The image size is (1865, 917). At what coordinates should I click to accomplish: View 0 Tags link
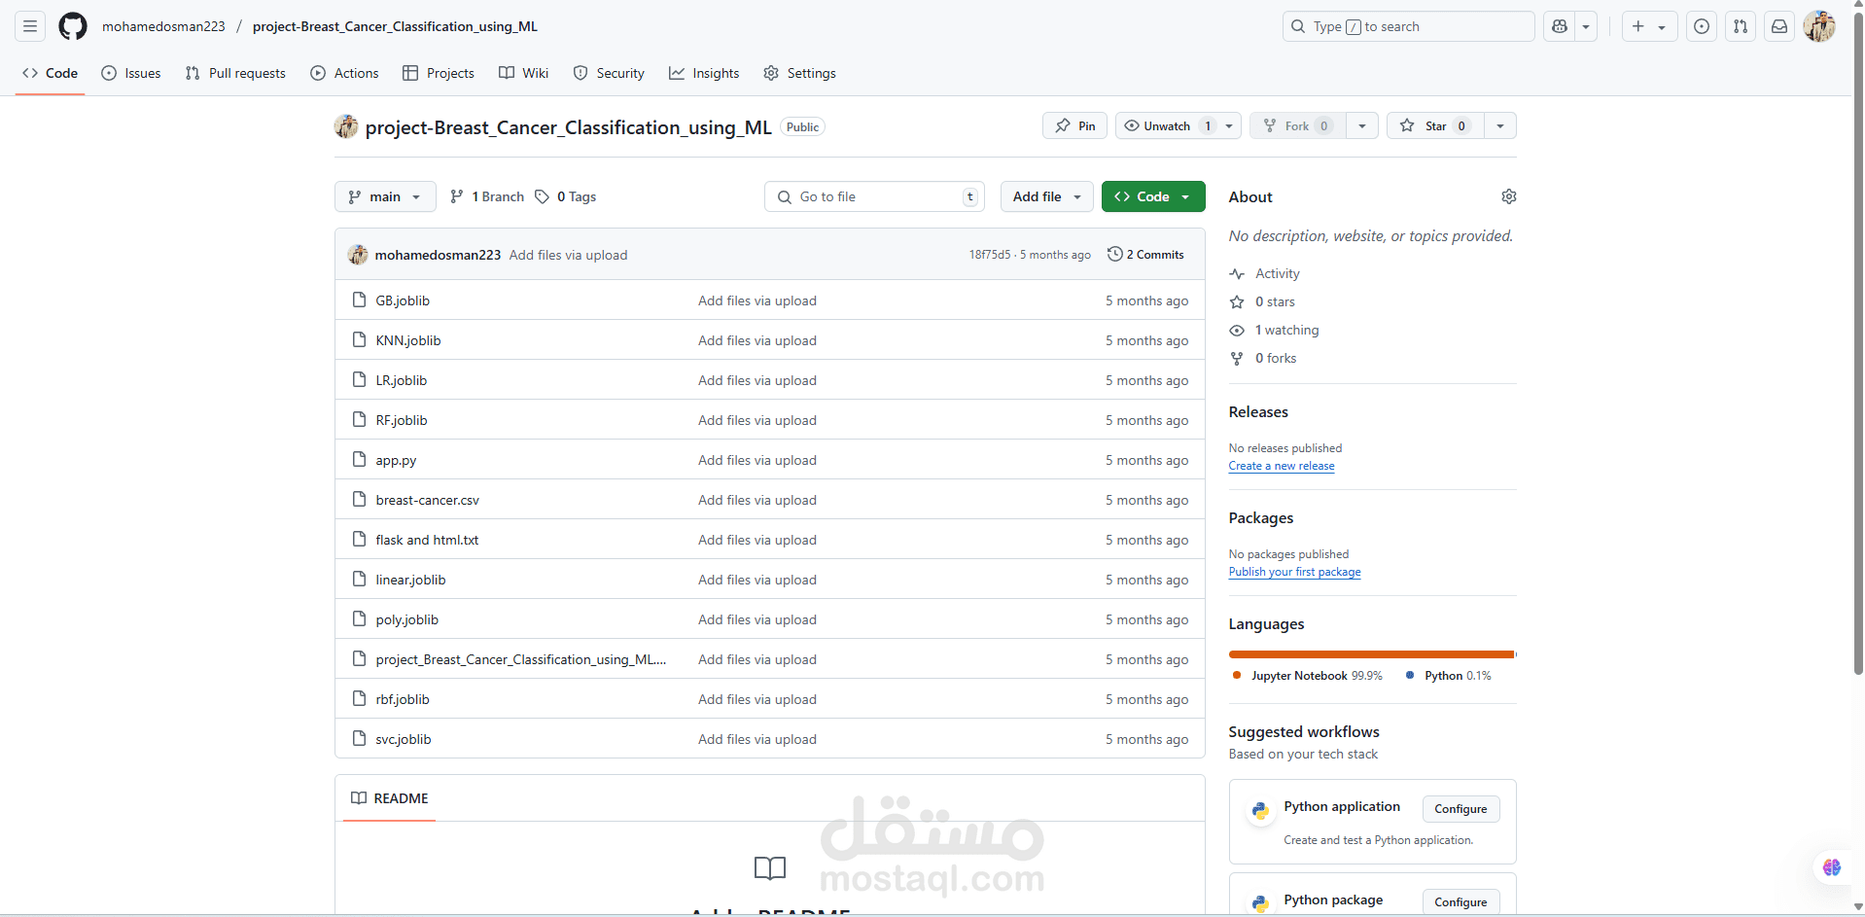pos(566,196)
